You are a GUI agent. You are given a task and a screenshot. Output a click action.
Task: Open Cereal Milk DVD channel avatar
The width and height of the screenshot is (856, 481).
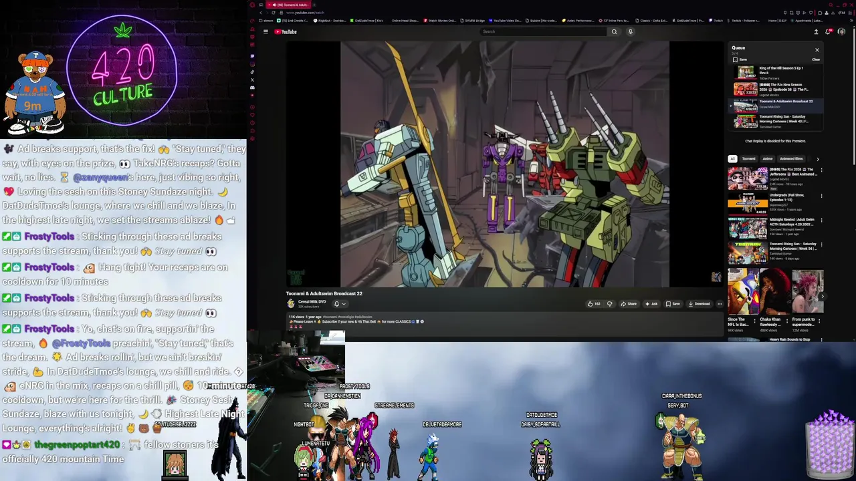click(291, 303)
